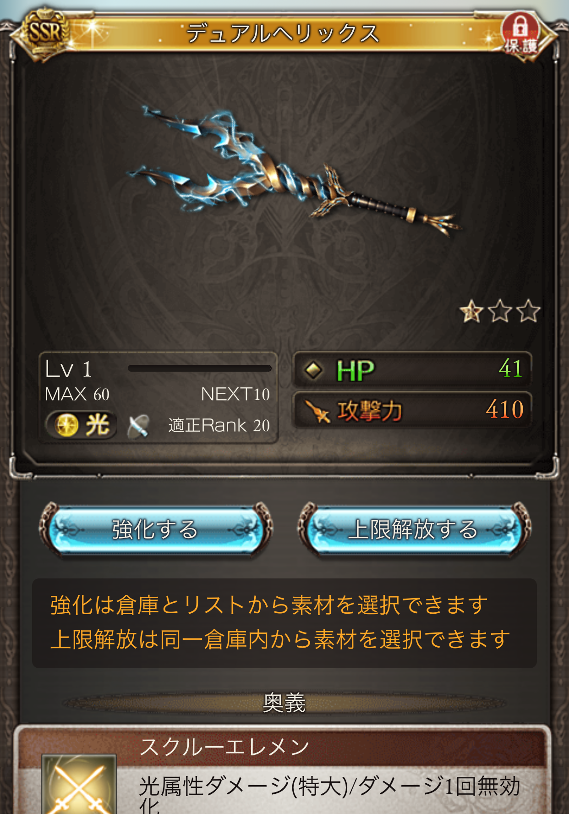Screen dimensions: 569x814
Task: Click the level experience progress bar
Action: (x=200, y=368)
